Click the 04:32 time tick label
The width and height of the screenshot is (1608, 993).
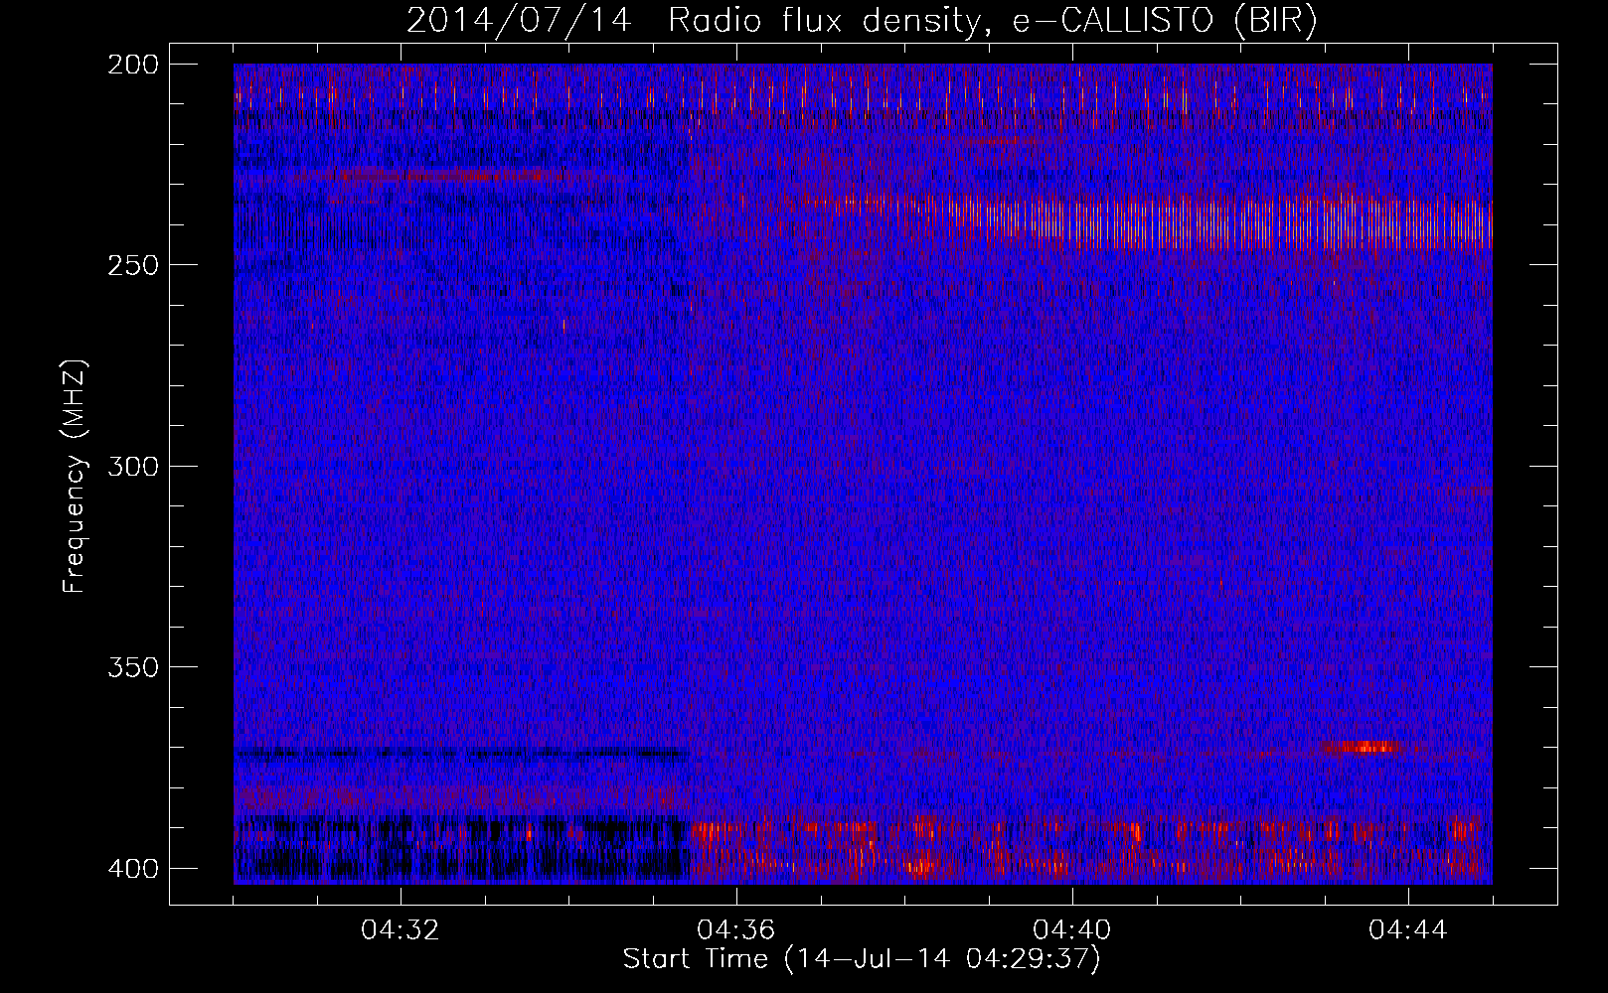pos(401,930)
